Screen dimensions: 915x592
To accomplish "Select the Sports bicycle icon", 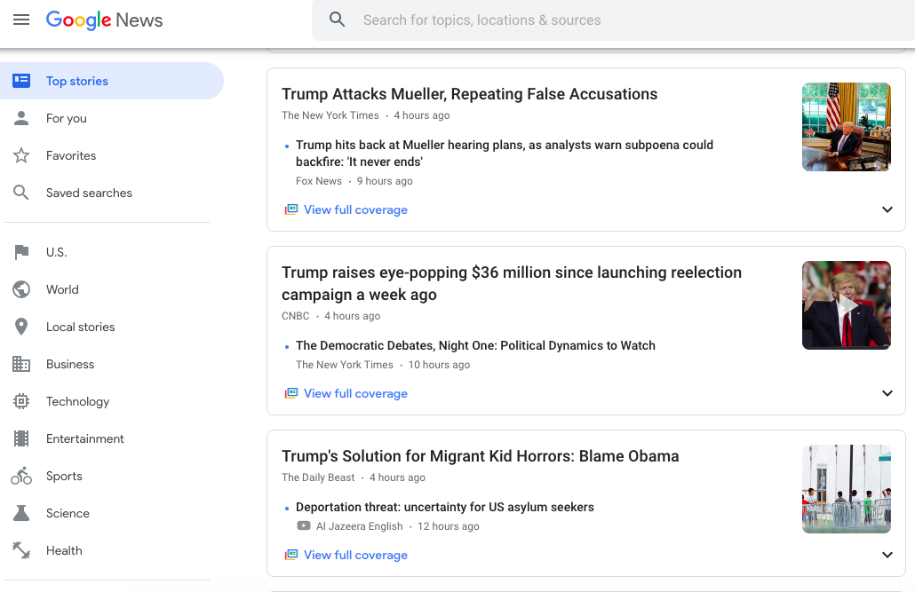I will 21,476.
